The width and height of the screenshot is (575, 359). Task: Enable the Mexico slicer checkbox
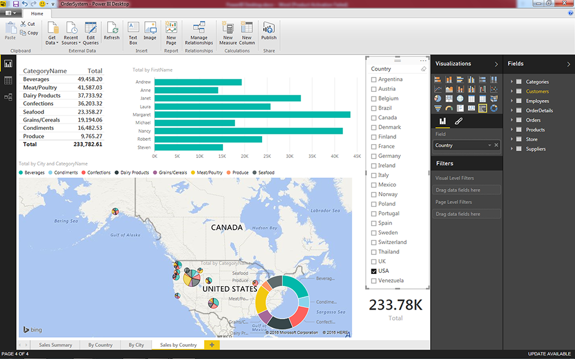tap(374, 185)
